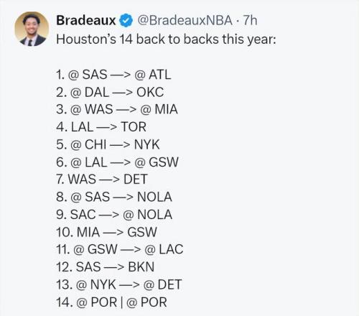Click the 7h timestamp
The height and width of the screenshot is (316, 359).
(250, 20)
